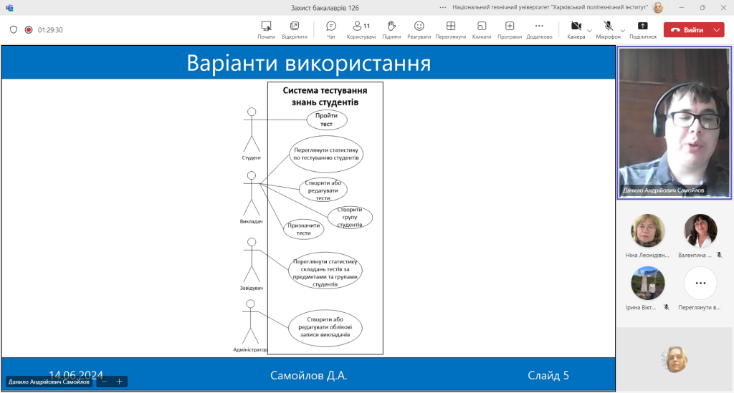The image size is (734, 393).
Task: Open the title bar ellipsis settings menu
Action: click(443, 7)
